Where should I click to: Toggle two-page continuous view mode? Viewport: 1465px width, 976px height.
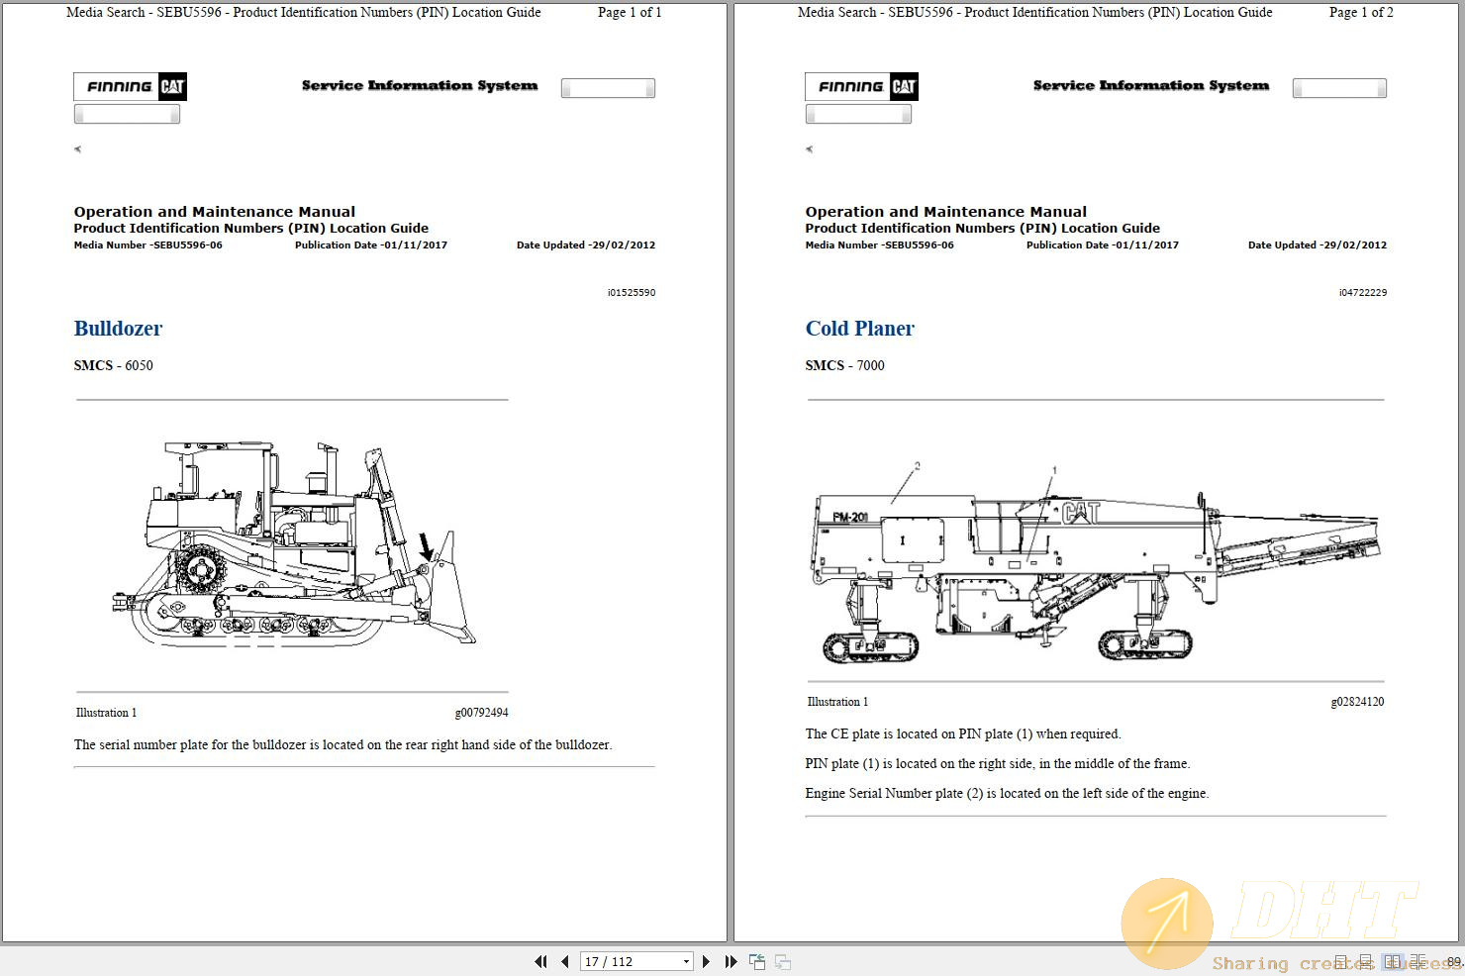1417,961
